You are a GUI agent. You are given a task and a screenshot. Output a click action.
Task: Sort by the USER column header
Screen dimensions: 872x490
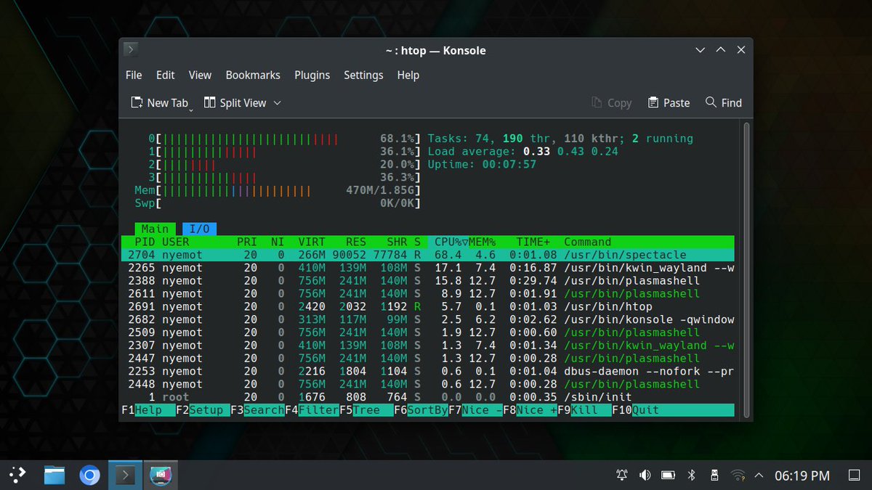click(175, 242)
